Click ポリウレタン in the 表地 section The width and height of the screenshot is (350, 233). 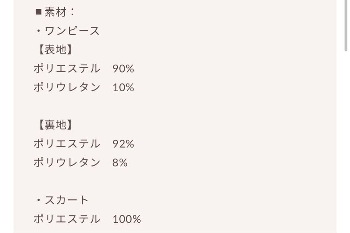tap(67, 87)
